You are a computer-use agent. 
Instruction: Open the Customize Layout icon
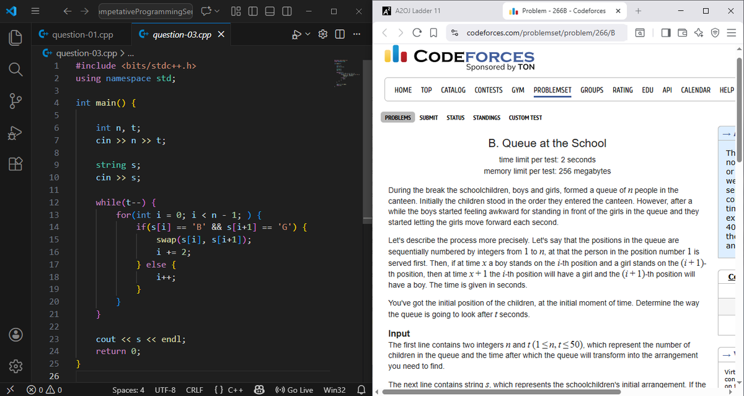[x=237, y=11]
